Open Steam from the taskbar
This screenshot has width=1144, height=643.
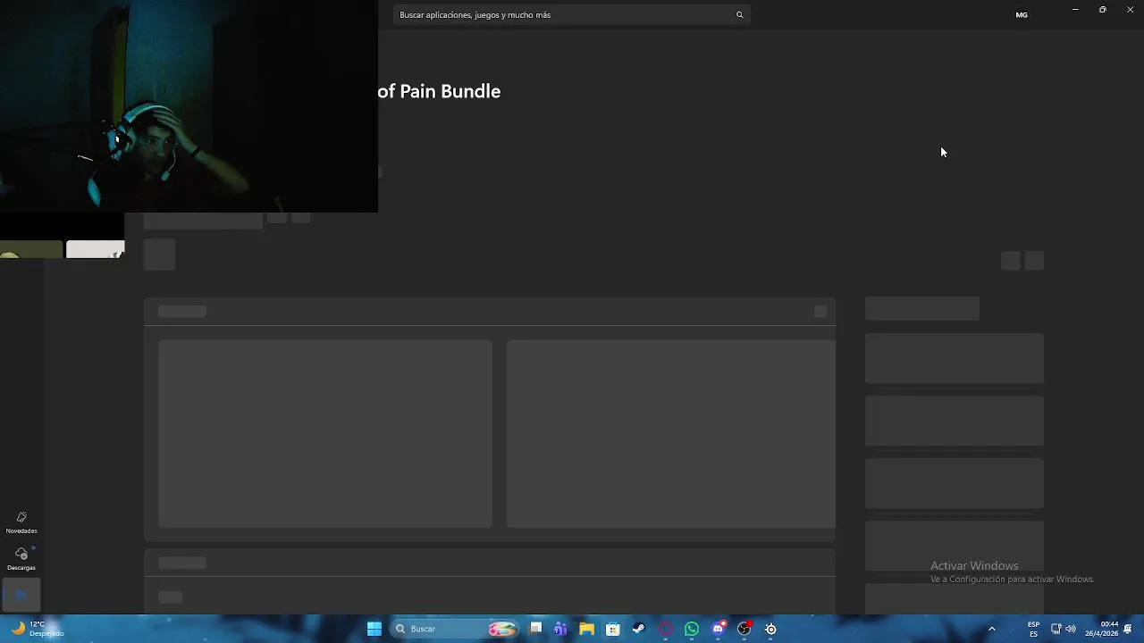[639, 629]
